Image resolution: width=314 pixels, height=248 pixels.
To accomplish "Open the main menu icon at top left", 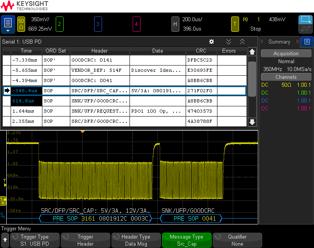I will click(x=8, y=24).
